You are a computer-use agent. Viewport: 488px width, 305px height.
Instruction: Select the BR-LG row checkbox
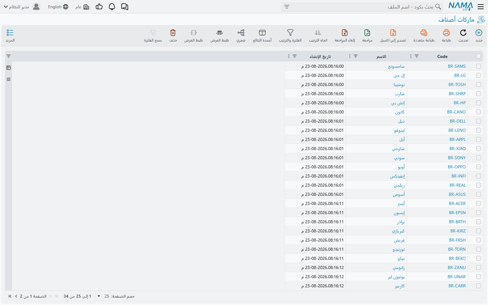[479, 75]
